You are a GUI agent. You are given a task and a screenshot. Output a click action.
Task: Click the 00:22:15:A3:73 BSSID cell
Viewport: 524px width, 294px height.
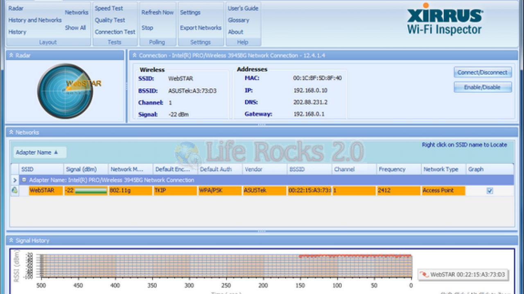pyautogui.click(x=309, y=191)
